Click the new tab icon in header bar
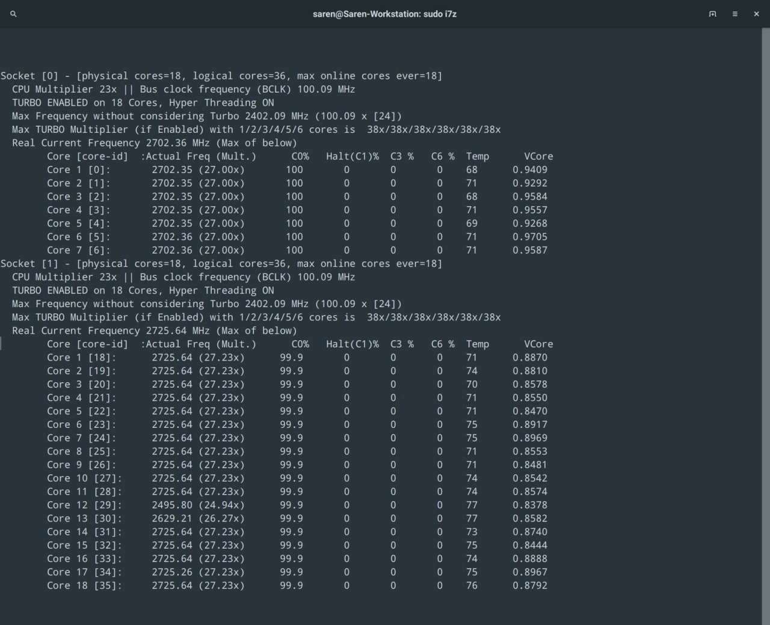Viewport: 770px width, 625px height. [x=713, y=14]
